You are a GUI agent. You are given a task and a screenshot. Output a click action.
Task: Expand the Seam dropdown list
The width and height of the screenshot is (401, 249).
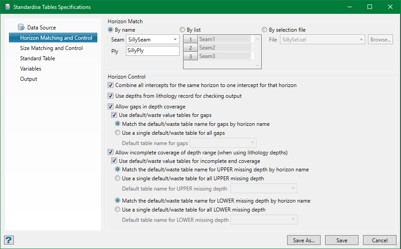coord(175,40)
